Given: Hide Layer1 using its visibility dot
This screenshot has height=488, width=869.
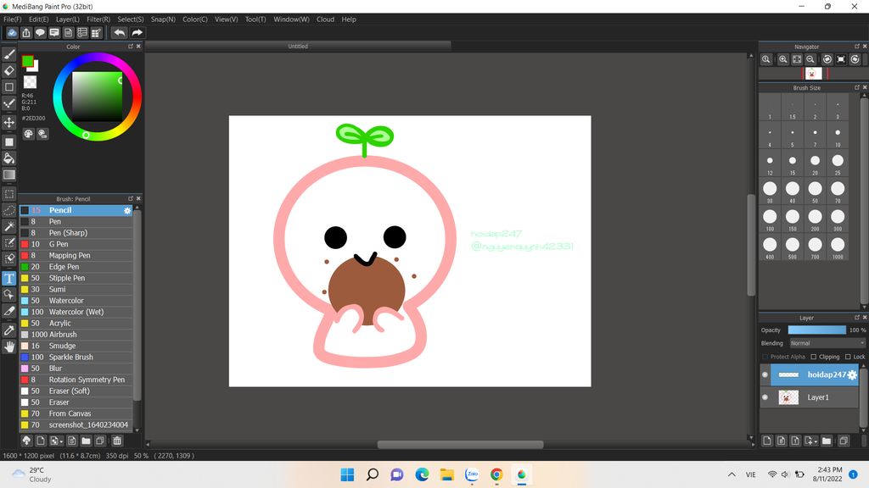Looking at the screenshot, I should coord(765,397).
